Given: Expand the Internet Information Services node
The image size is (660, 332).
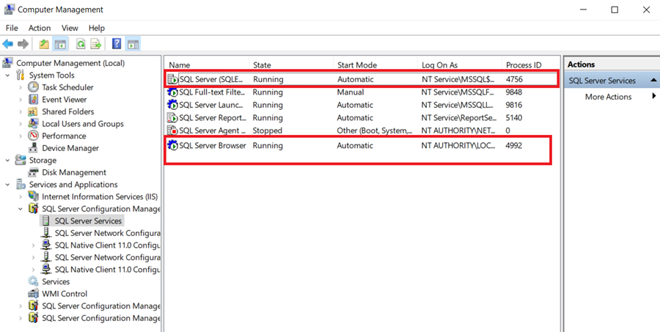Looking at the screenshot, I should [21, 197].
